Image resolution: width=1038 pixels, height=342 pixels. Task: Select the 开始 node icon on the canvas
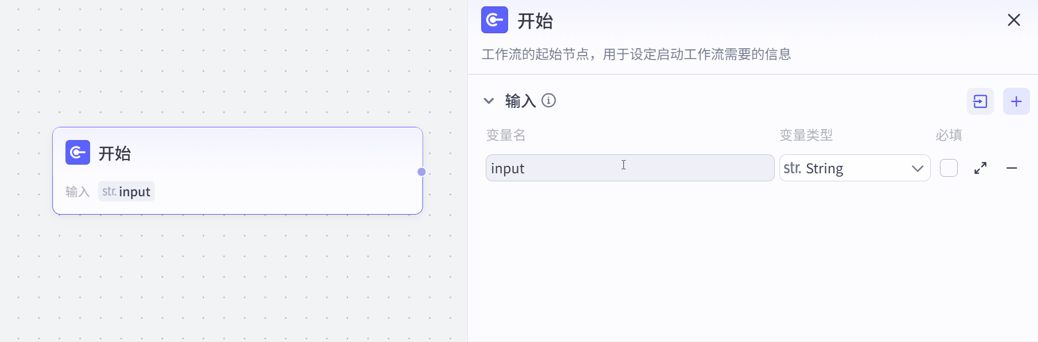(77, 153)
